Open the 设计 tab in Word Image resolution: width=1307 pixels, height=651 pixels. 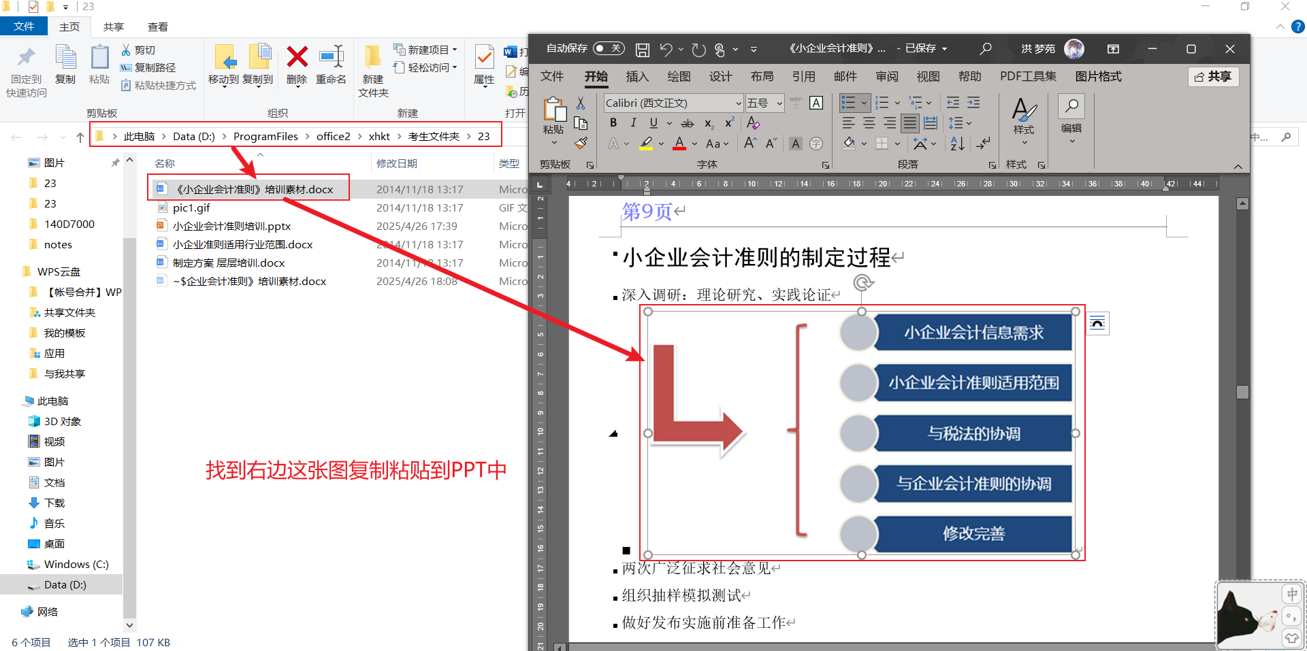[720, 76]
